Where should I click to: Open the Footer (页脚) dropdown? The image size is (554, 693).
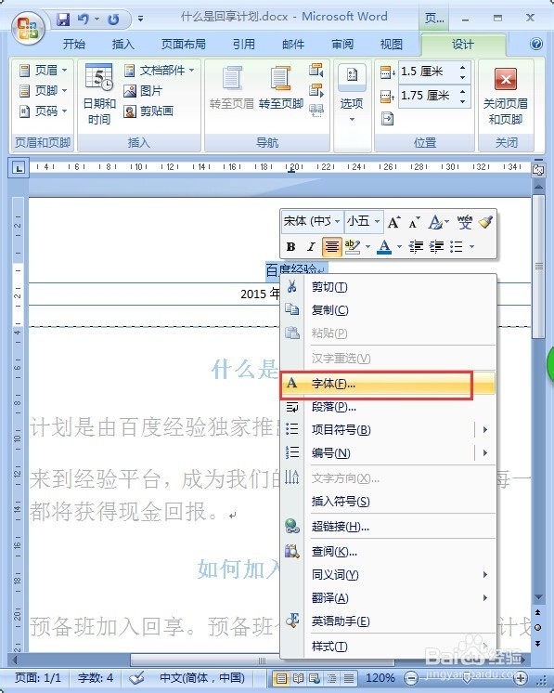[x=44, y=91]
